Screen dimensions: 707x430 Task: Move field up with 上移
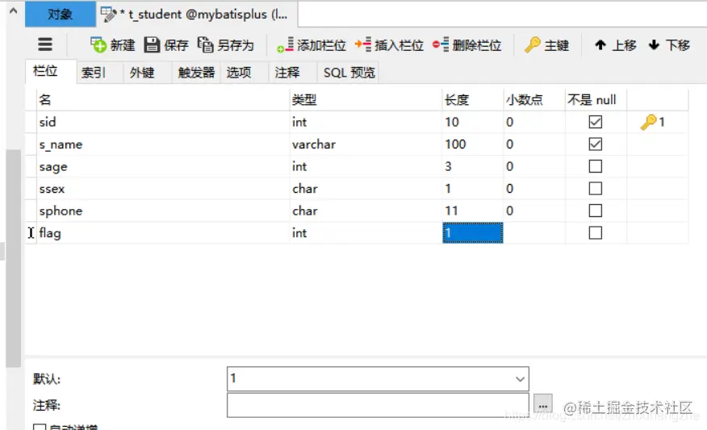[616, 45]
